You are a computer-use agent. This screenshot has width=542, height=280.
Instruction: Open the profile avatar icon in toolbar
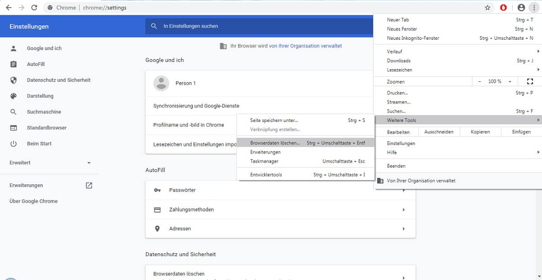521,8
